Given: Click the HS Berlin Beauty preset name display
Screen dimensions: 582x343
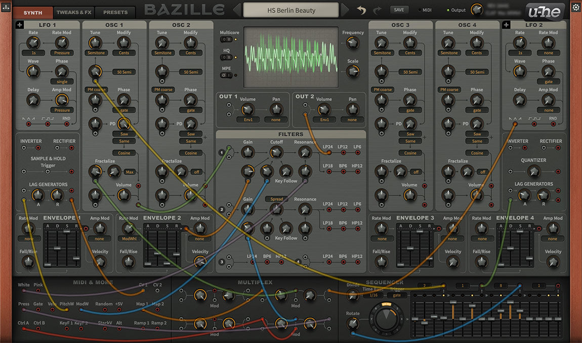Looking at the screenshot, I should (x=291, y=10).
